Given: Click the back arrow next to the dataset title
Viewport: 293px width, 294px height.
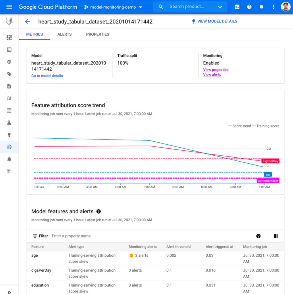Looking at the screenshot, I should (27, 21).
